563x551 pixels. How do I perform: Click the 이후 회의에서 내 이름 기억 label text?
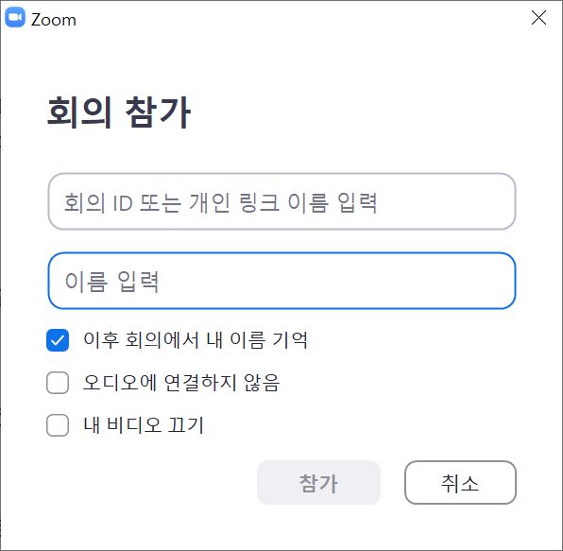pos(196,340)
